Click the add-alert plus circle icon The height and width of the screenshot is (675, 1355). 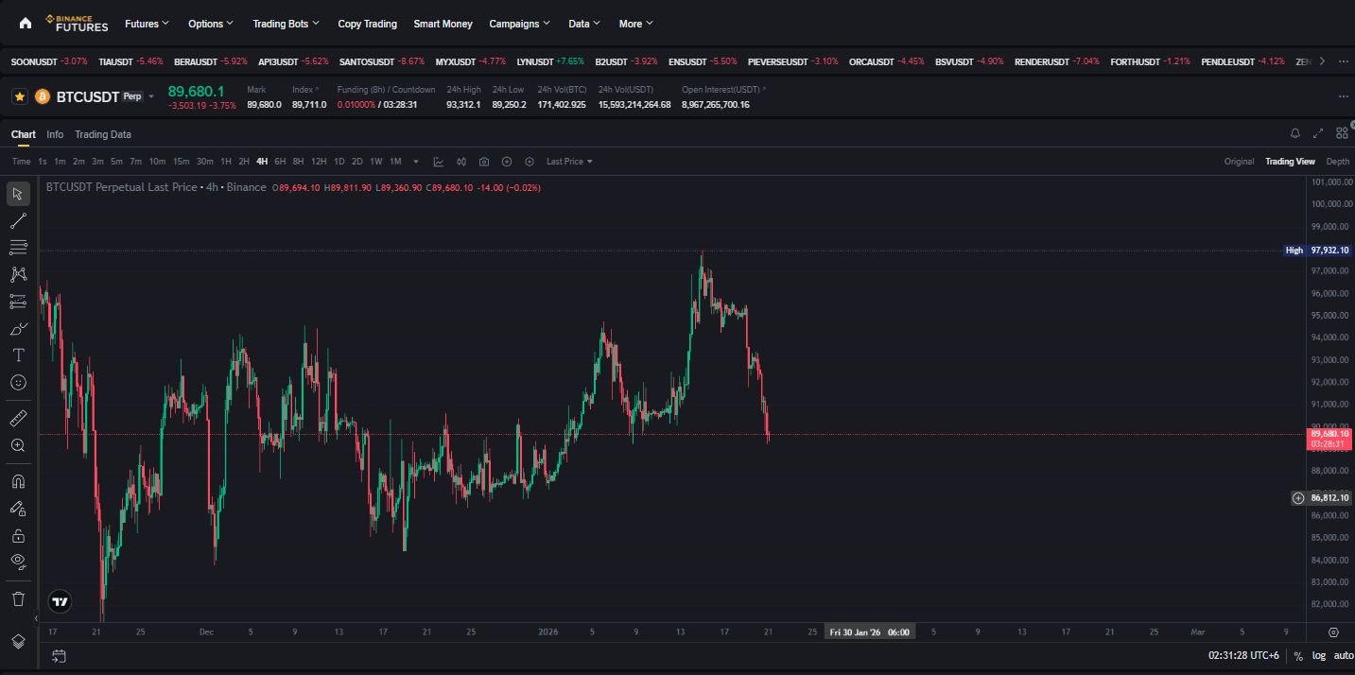coord(507,162)
